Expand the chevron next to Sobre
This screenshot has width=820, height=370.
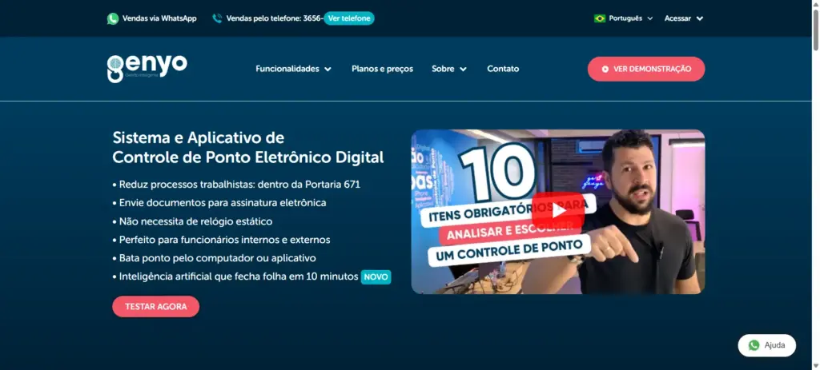coord(464,69)
